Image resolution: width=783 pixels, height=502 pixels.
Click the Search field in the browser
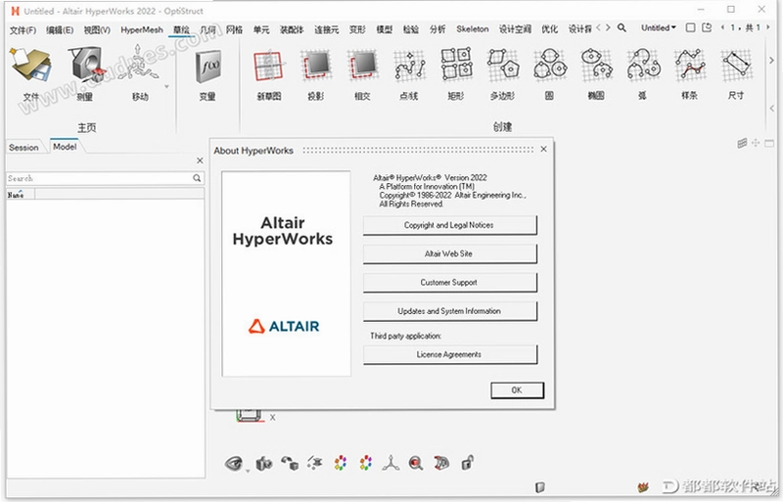[105, 178]
